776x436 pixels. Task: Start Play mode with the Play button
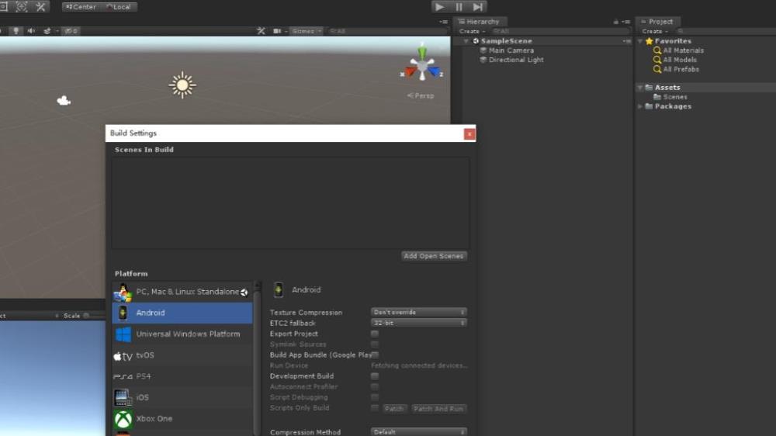point(439,7)
